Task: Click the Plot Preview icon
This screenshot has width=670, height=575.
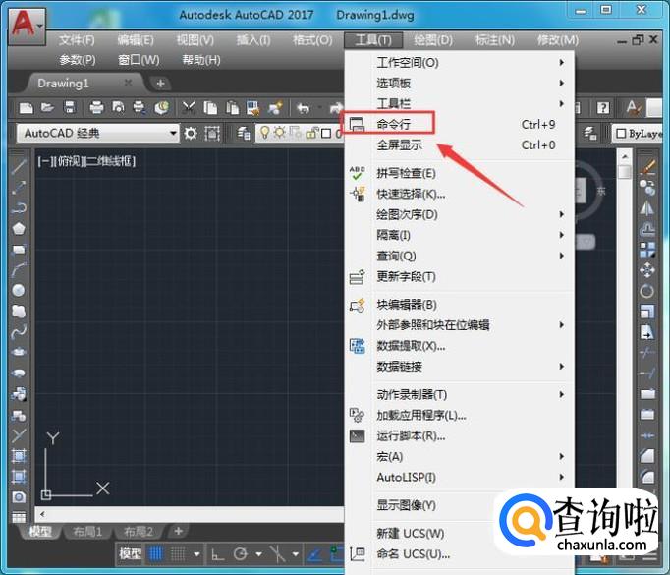Action: (118, 108)
